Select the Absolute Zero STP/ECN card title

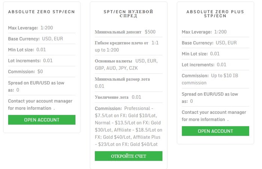pyautogui.click(x=42, y=12)
